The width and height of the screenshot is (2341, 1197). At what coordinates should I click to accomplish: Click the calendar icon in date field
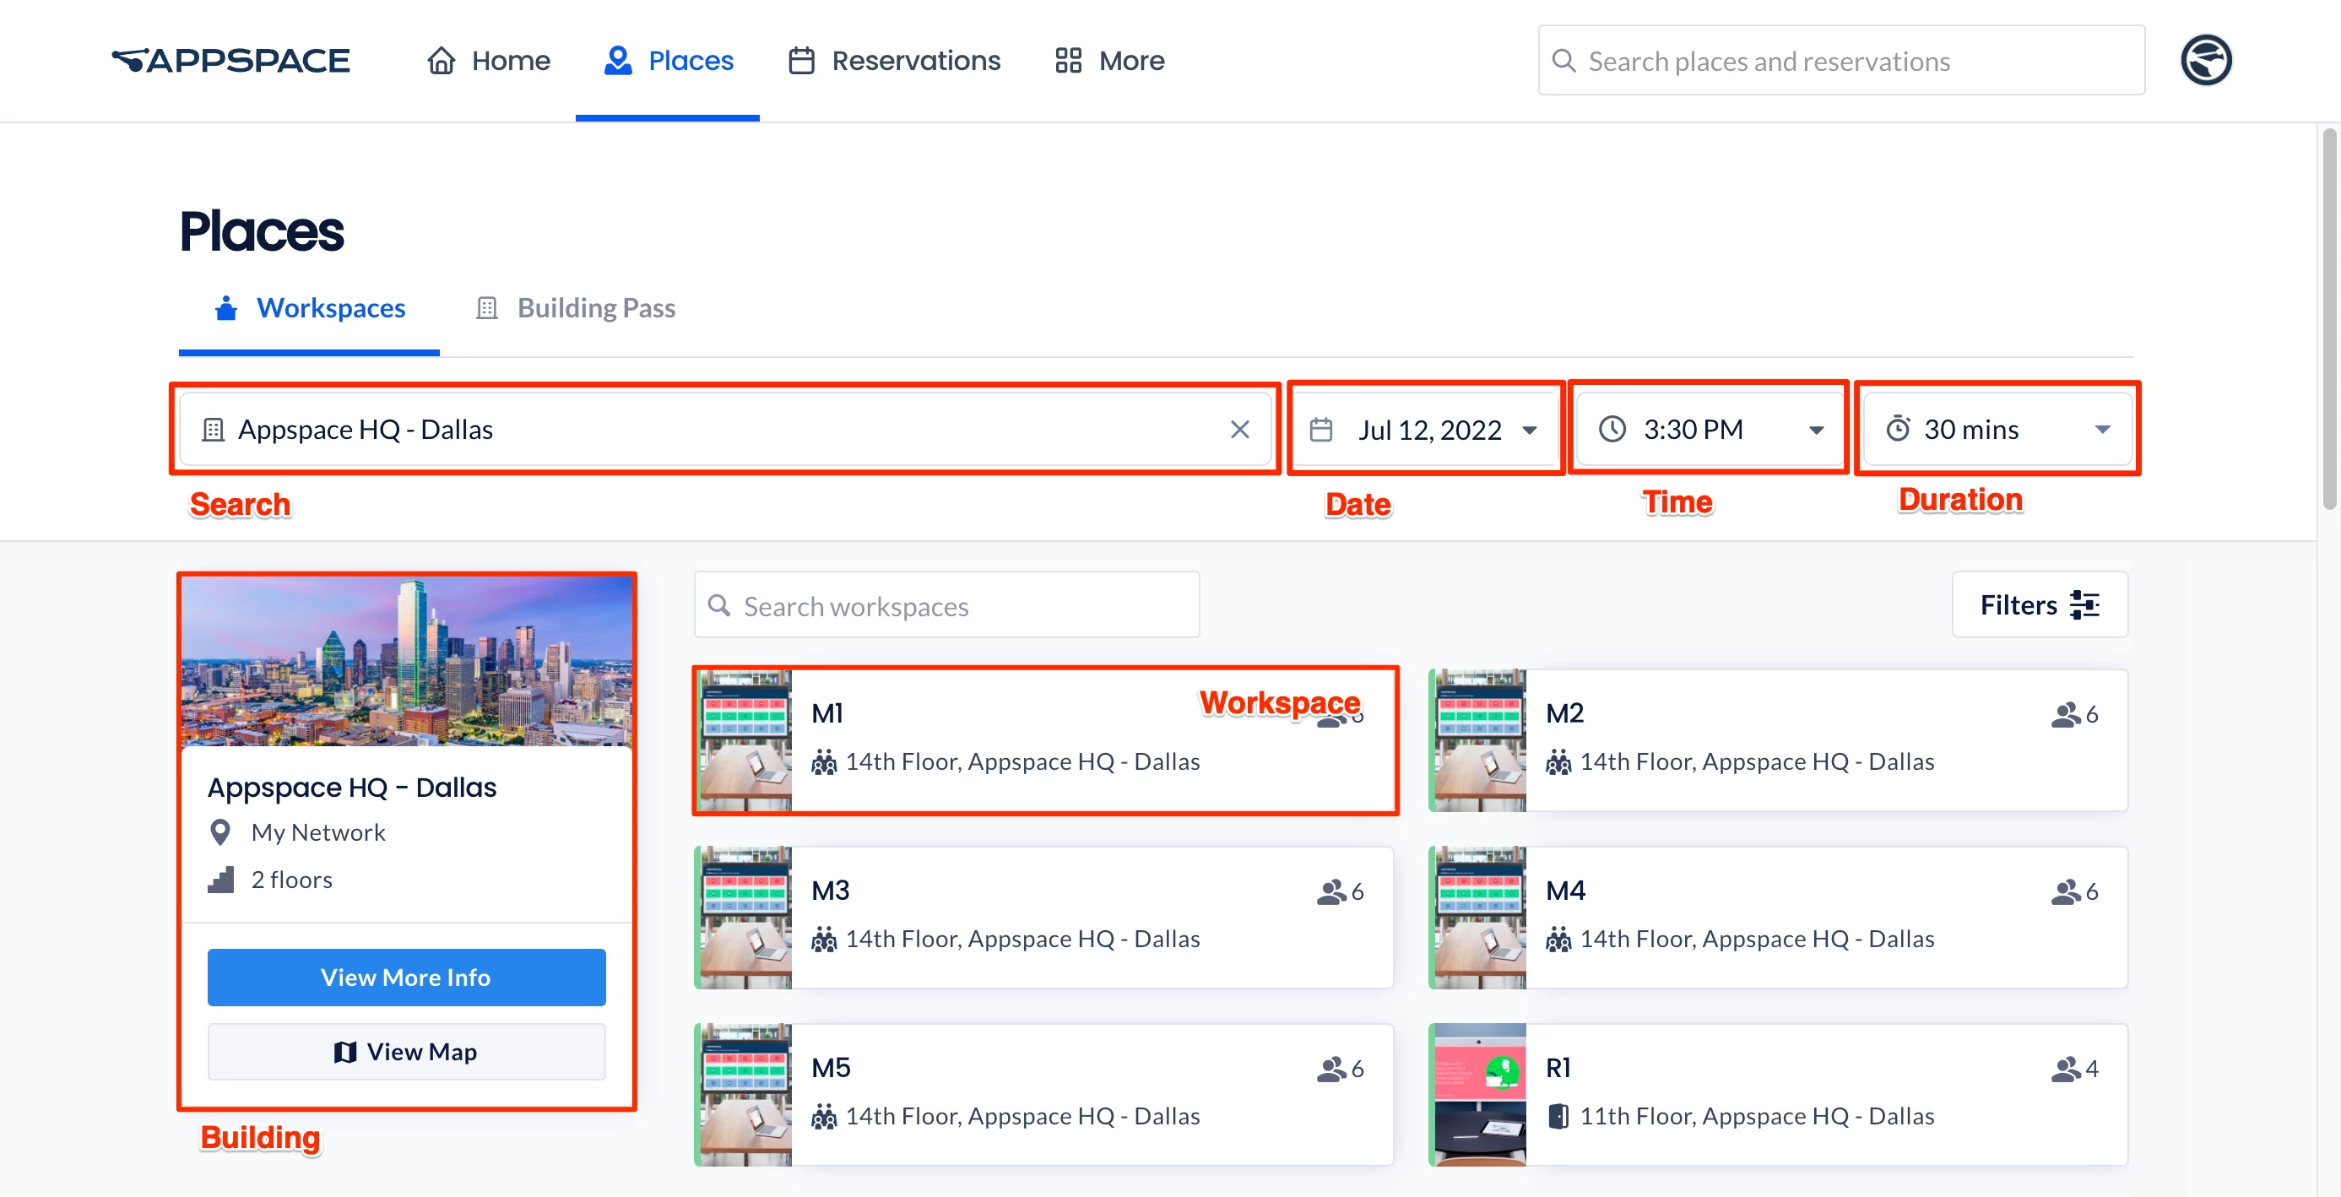[1320, 429]
